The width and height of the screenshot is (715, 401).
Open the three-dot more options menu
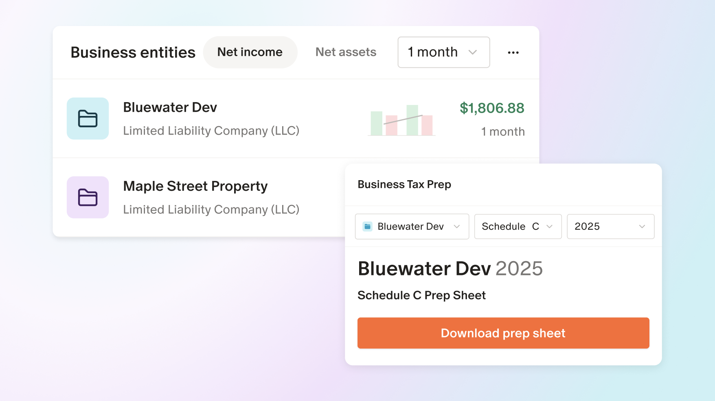pos(513,52)
